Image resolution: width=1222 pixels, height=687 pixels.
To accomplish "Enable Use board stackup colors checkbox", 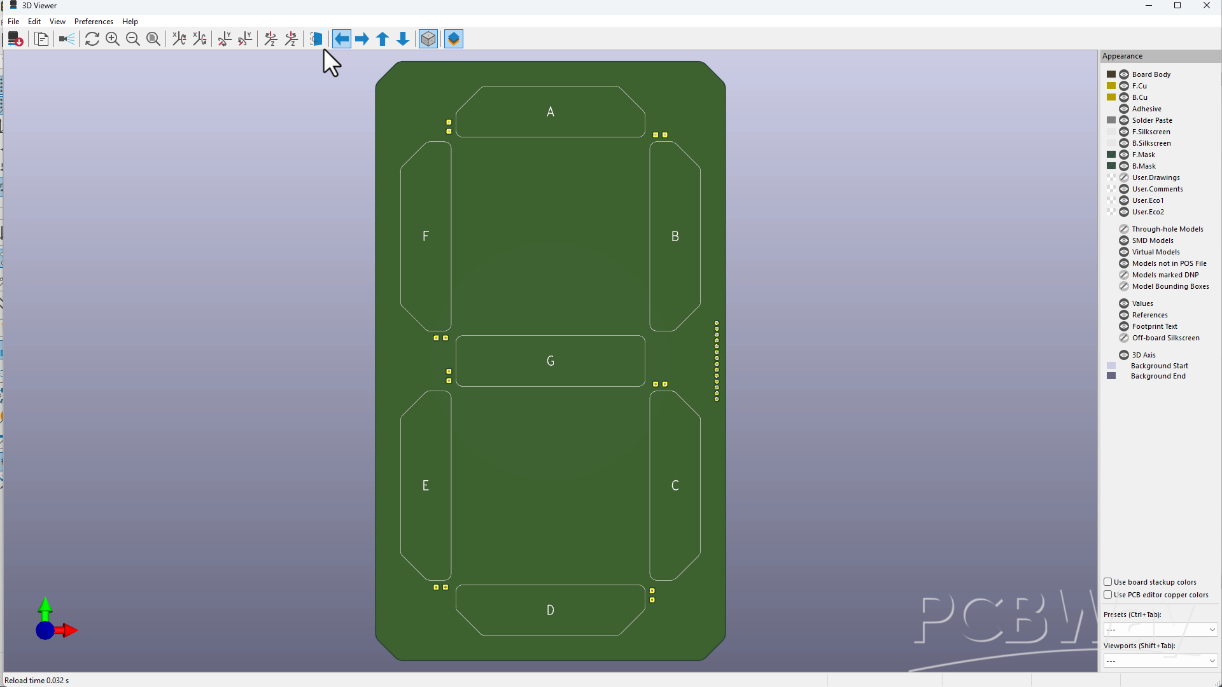I will (x=1108, y=582).
